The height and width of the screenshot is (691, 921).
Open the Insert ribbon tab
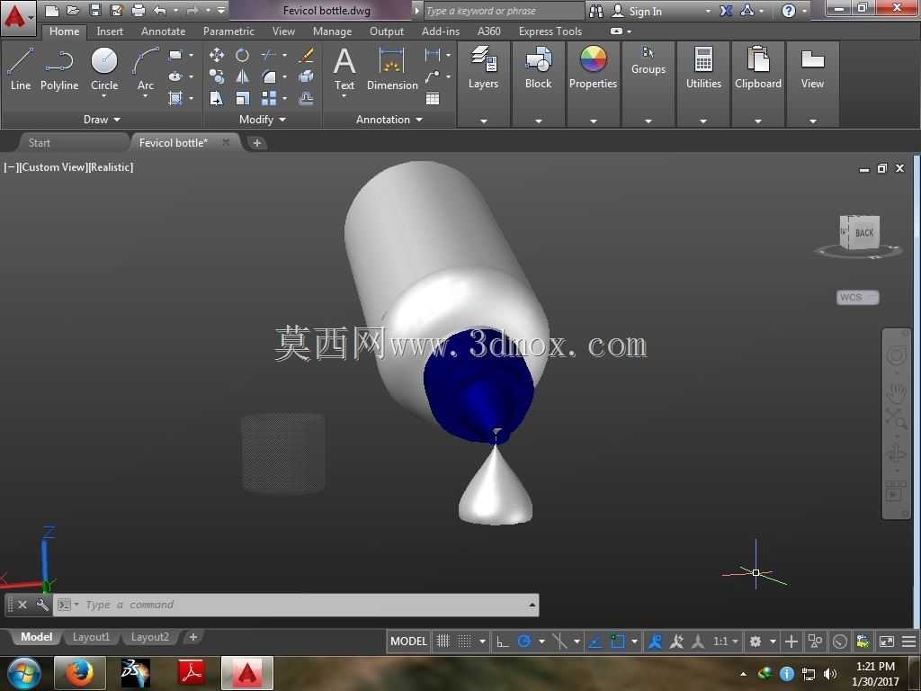coord(110,31)
